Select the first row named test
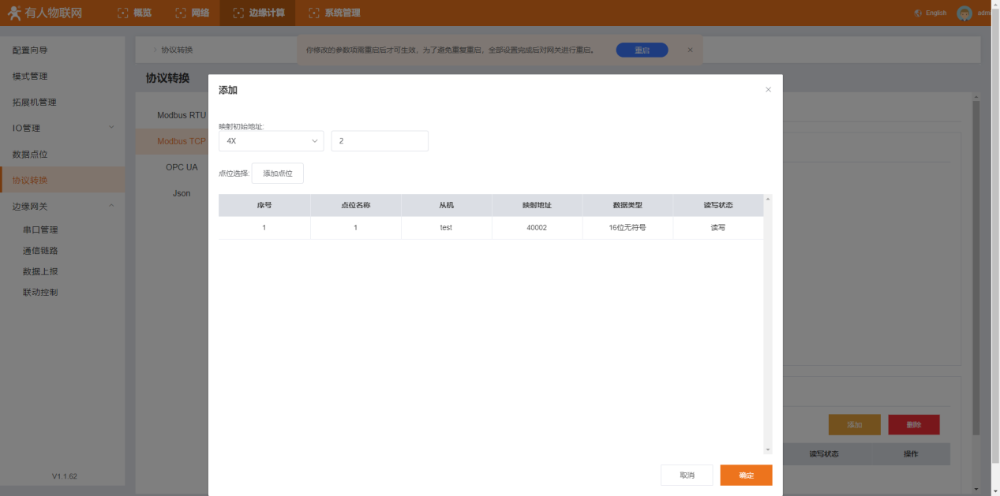This screenshot has width=1000, height=496. coord(446,228)
